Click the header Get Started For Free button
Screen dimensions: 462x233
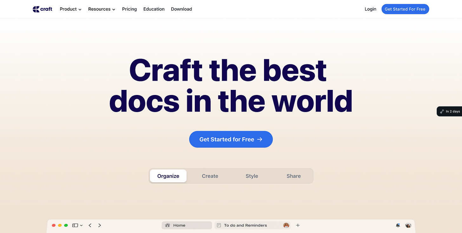(405, 9)
